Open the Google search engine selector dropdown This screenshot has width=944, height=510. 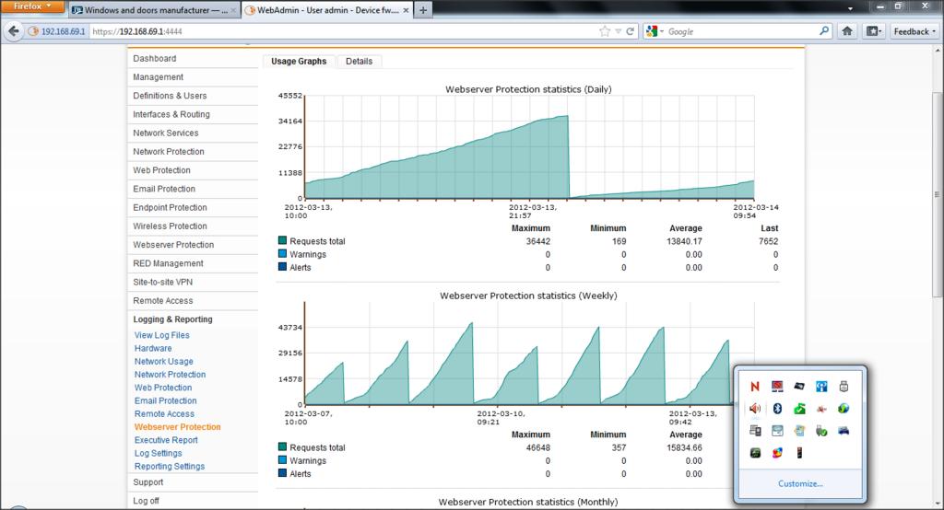tap(655, 31)
